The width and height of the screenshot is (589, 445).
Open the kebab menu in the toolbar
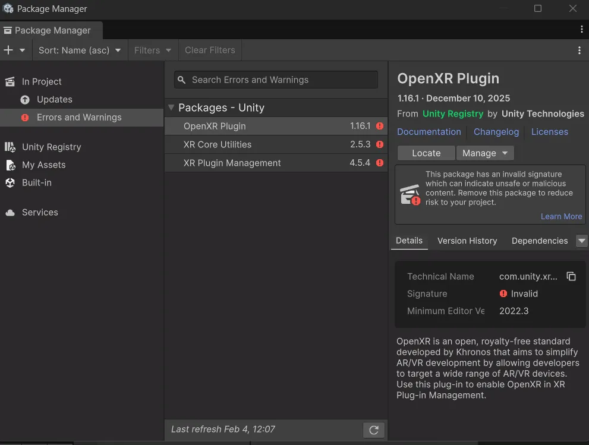[x=579, y=51]
